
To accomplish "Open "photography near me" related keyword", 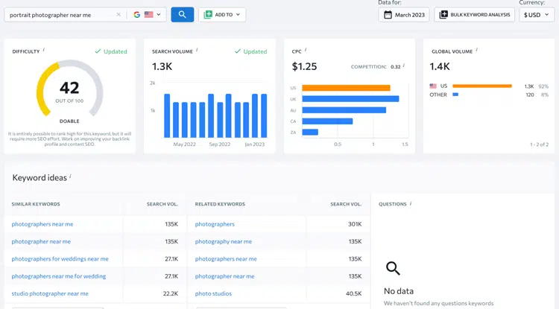I will click(223, 241).
